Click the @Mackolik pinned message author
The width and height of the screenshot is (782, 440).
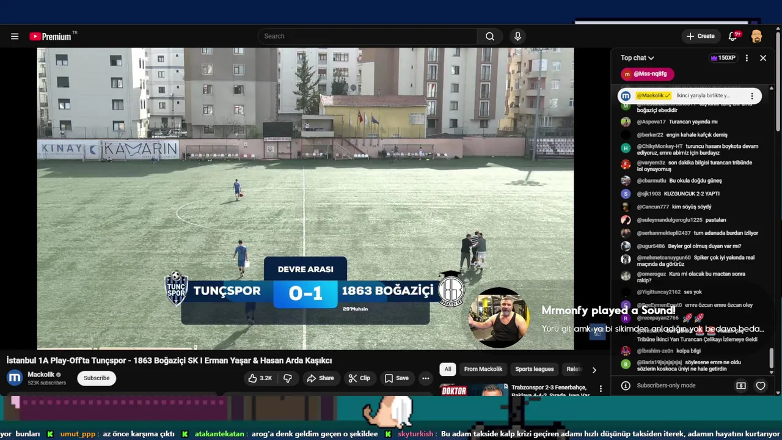pos(654,96)
